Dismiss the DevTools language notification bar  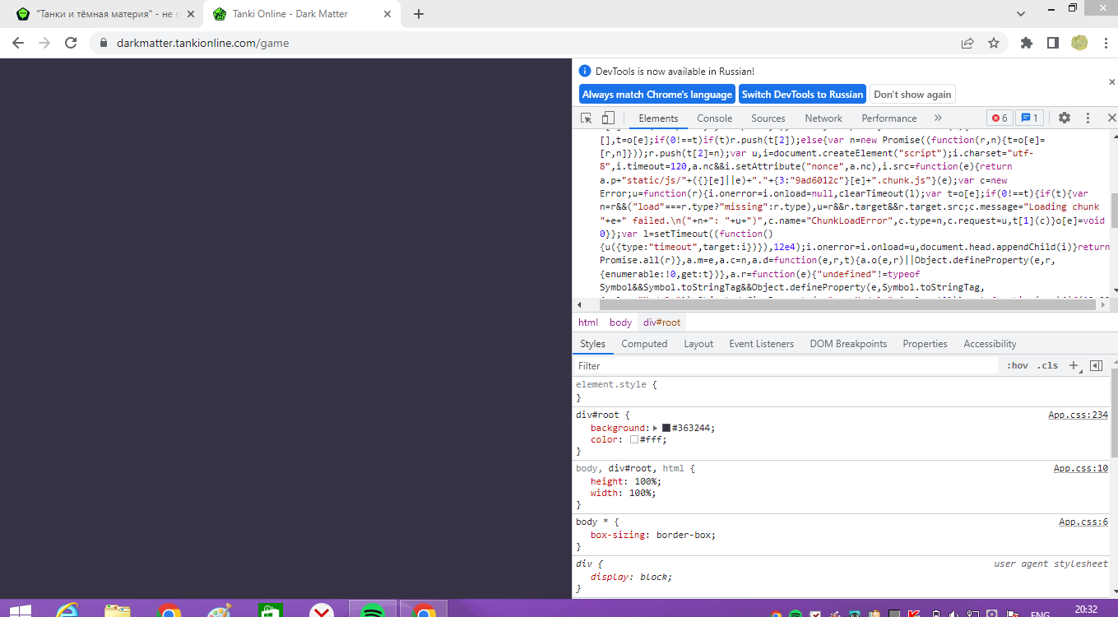coord(1112,81)
